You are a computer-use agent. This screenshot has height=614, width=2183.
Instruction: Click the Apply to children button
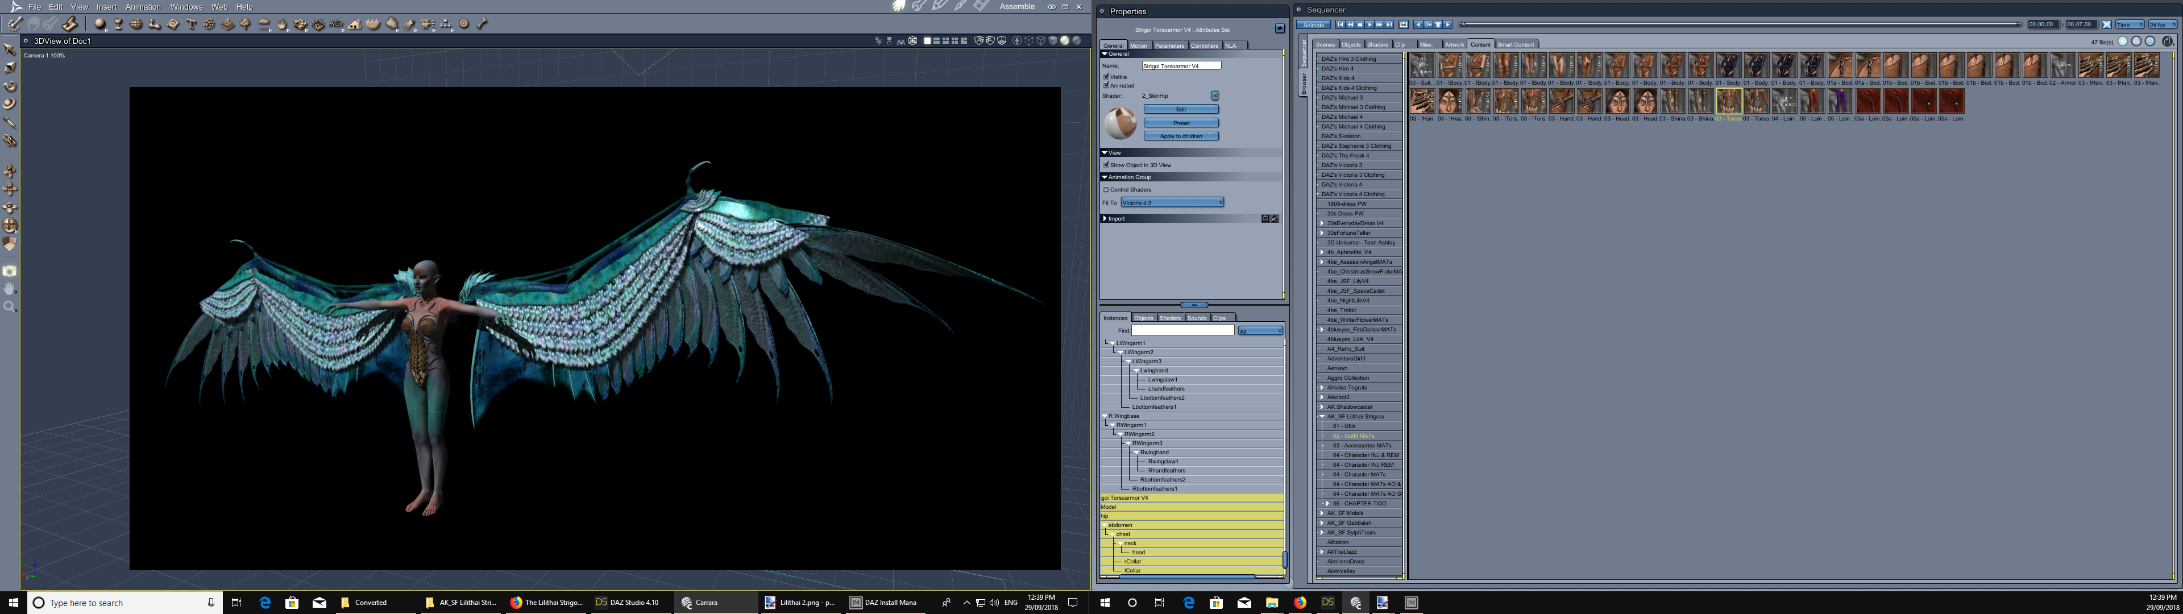point(1181,136)
